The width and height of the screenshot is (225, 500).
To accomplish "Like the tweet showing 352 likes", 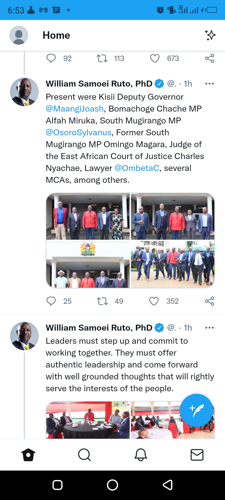I will point(154,301).
